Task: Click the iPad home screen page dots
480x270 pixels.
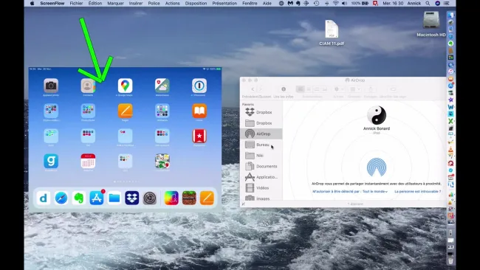Action: click(x=126, y=181)
